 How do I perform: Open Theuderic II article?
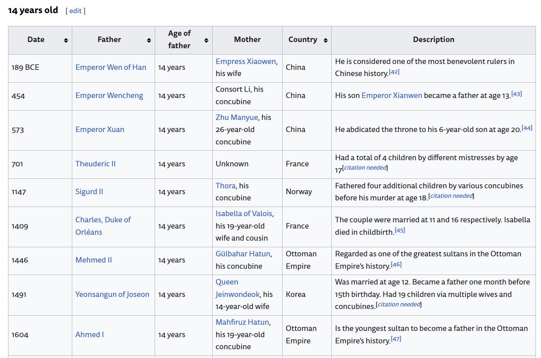95,164
